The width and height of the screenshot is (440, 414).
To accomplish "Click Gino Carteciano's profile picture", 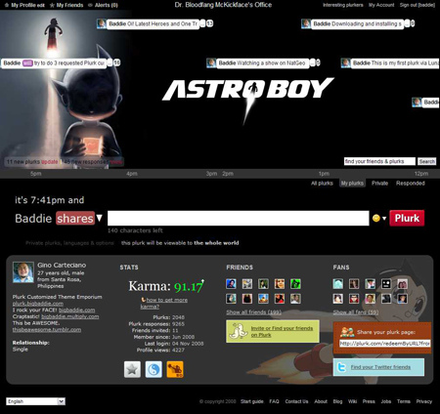I will (x=23, y=272).
